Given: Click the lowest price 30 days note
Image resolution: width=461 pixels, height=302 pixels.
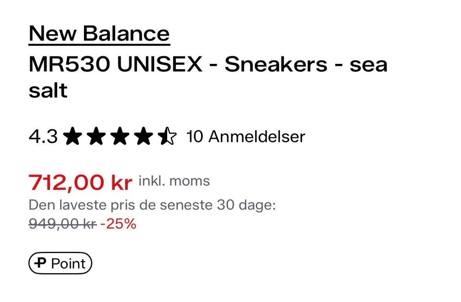Looking at the screenshot, I should pos(152,205).
